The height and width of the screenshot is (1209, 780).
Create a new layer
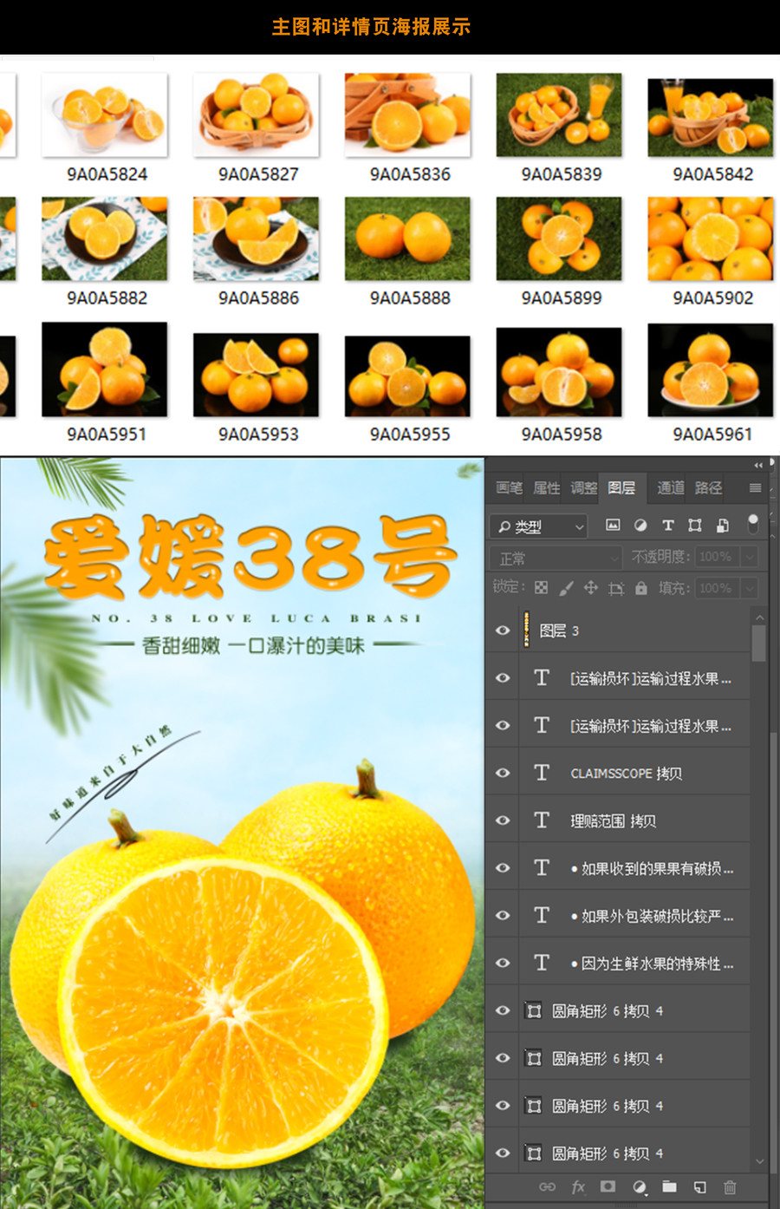[699, 1186]
